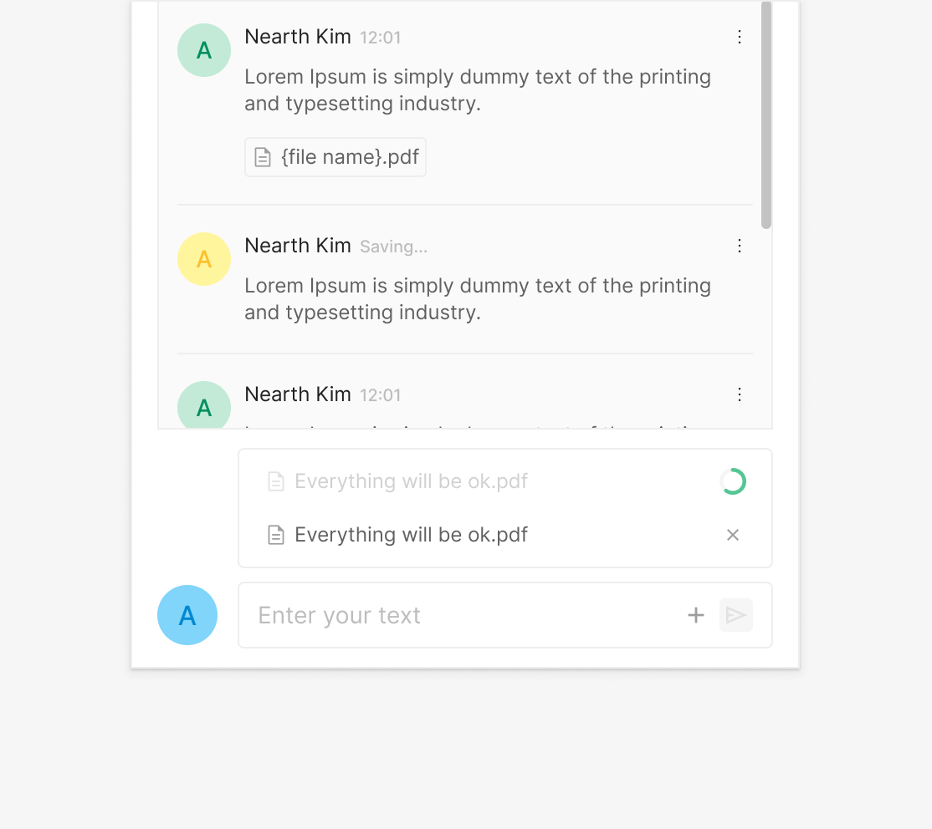
Task: Open options menu on the Saving... comment
Action: (x=739, y=246)
